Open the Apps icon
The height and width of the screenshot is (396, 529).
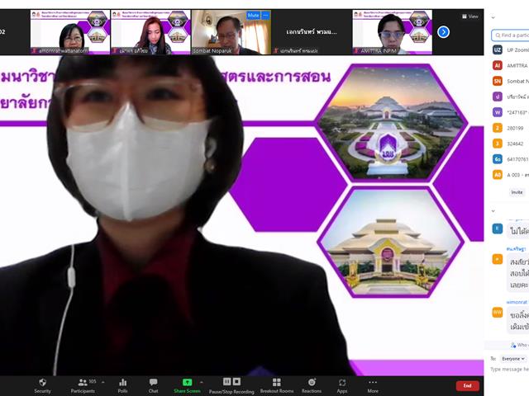pos(342,383)
